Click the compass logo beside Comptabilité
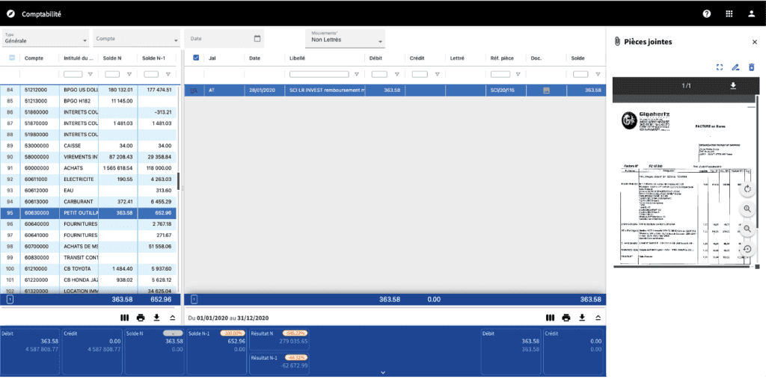This screenshot has width=766, height=379. point(10,14)
